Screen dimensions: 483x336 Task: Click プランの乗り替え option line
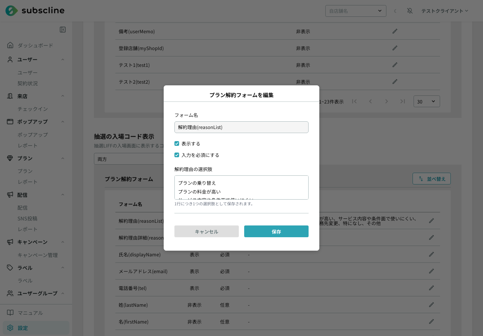[x=197, y=183]
